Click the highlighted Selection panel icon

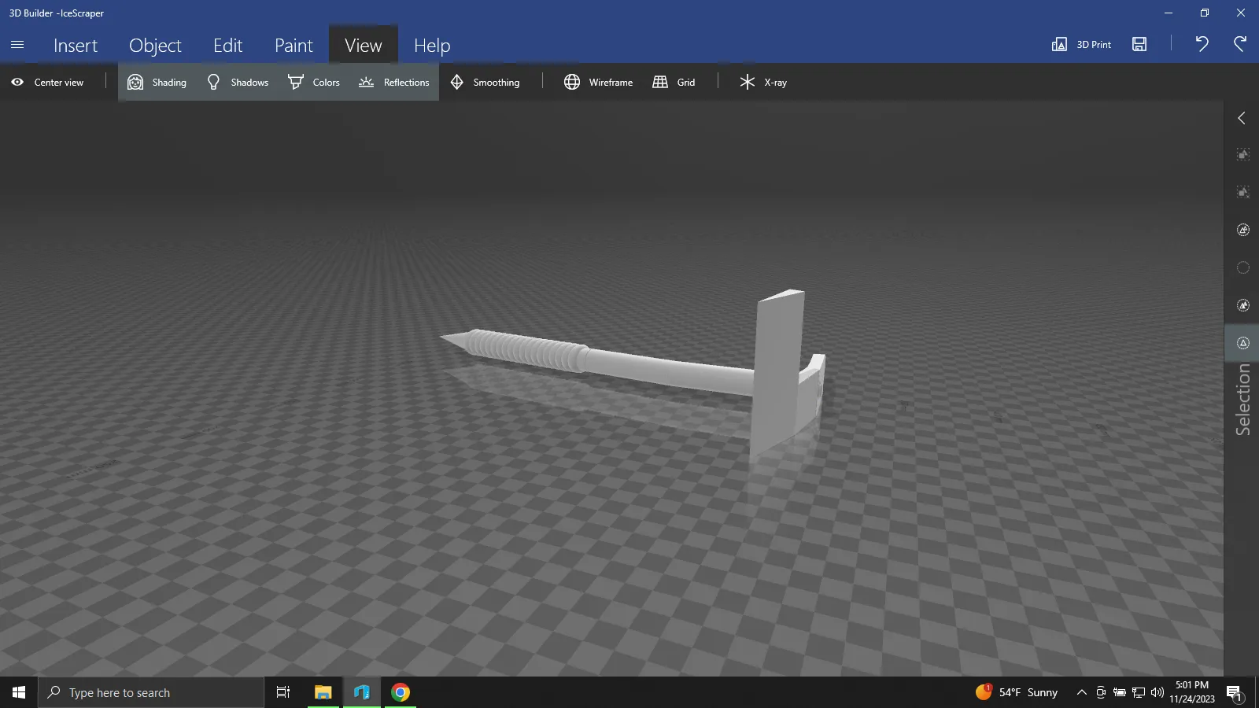1243,343
